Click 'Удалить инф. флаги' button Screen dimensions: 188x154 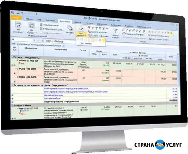point(98,36)
